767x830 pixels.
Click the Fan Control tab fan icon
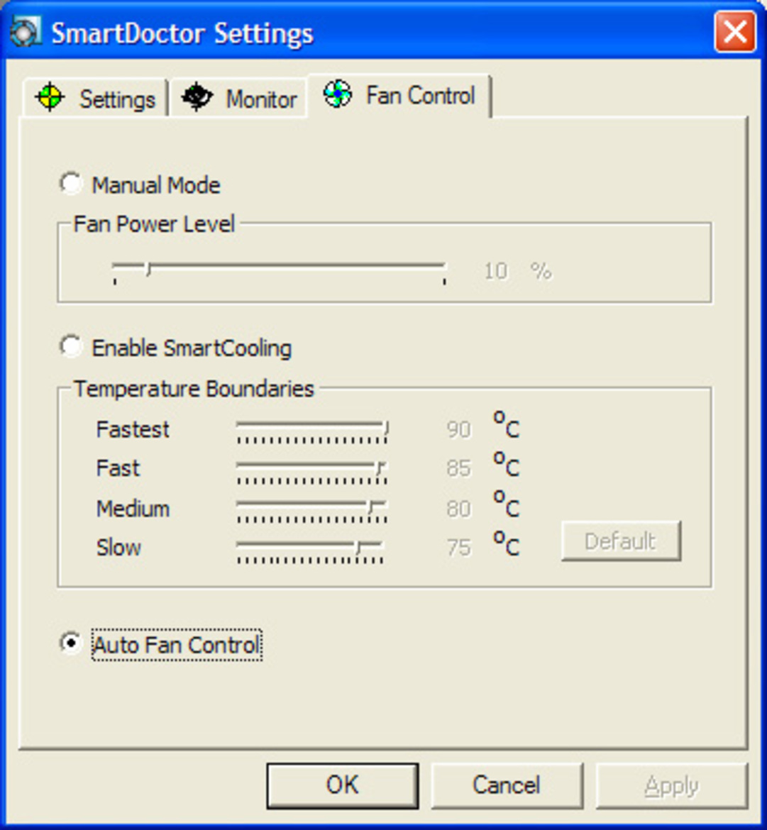[x=338, y=94]
